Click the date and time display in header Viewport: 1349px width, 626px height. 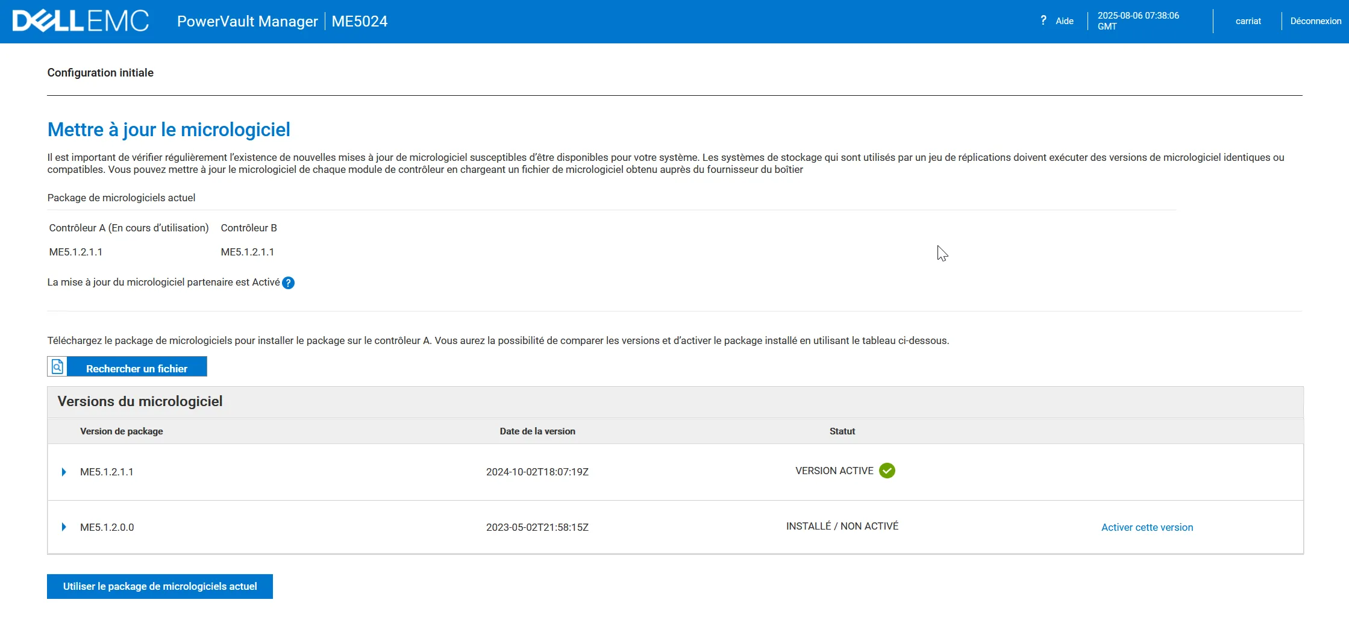pos(1138,21)
